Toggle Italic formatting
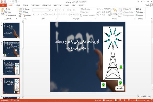 [36, 15]
